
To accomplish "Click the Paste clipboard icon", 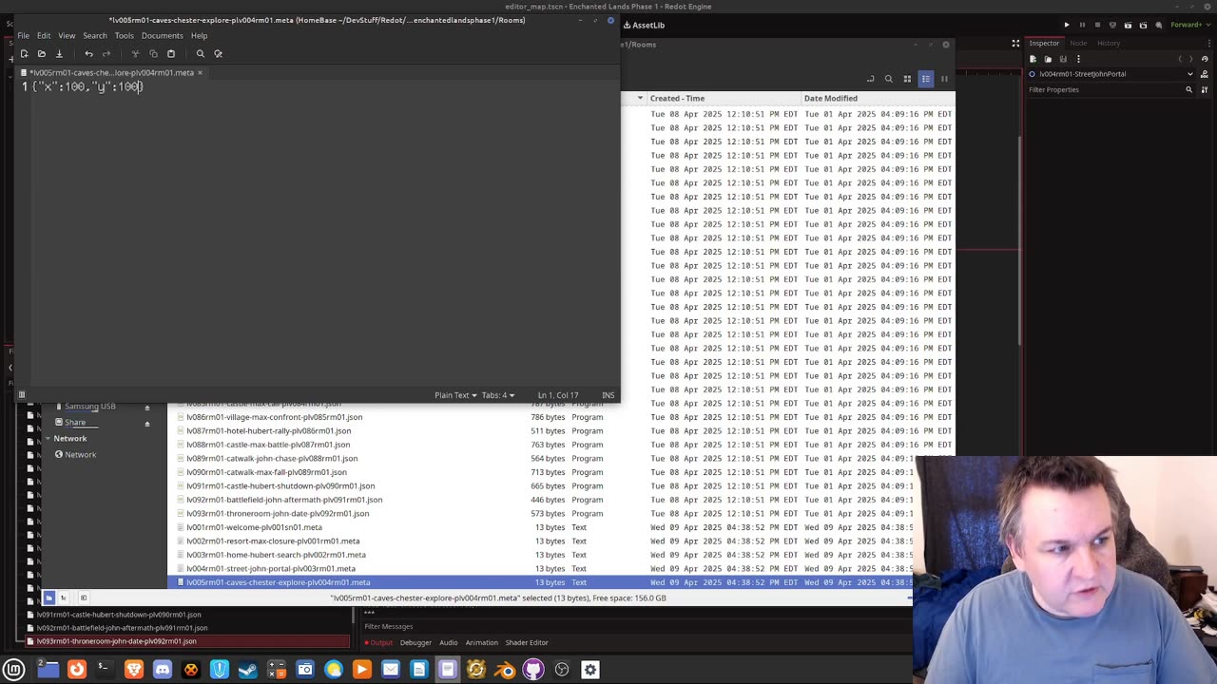I will click(171, 53).
